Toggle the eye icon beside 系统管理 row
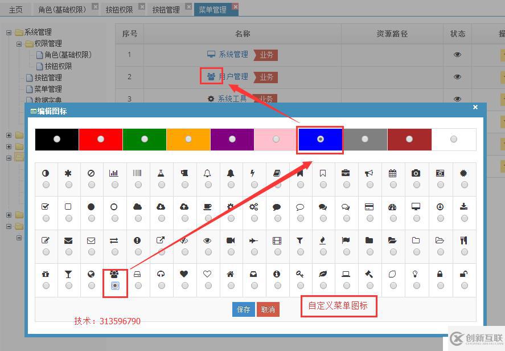The image size is (505, 351). click(457, 55)
